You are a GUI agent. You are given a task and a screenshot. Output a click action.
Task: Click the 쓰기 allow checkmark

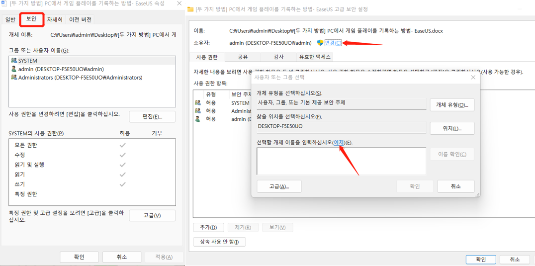click(123, 184)
